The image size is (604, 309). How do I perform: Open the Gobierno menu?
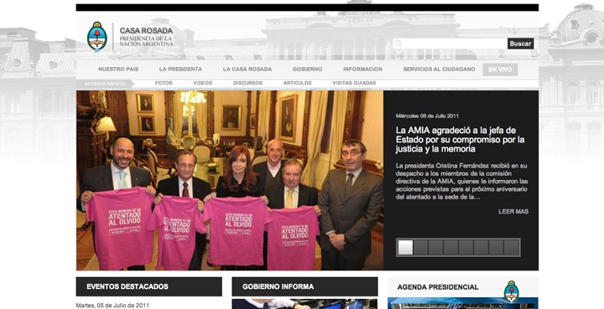pyautogui.click(x=307, y=70)
